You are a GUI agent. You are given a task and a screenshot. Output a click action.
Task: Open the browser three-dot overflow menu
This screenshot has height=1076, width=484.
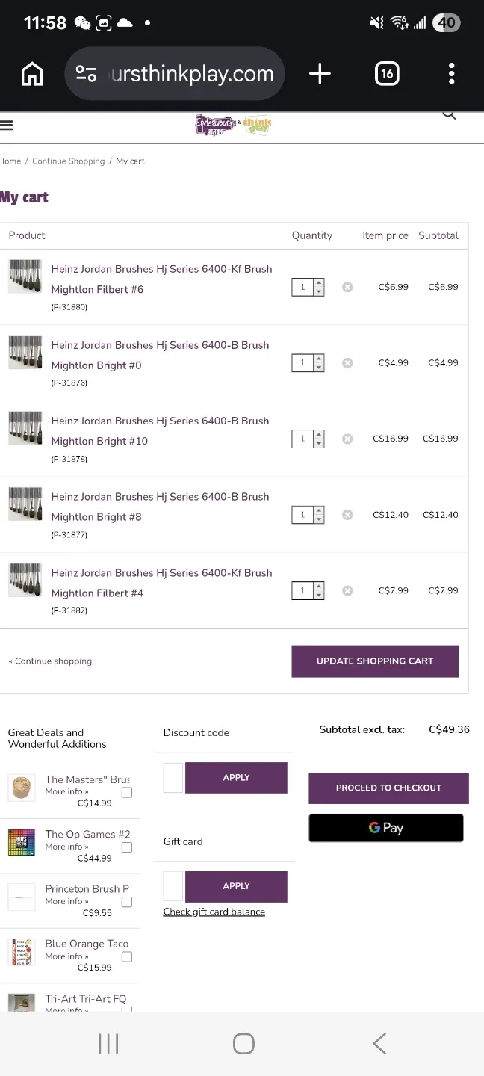point(451,73)
